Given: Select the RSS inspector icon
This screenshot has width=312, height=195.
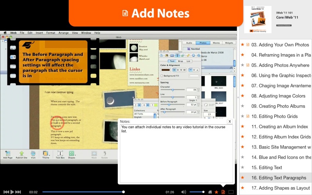Looking at the screenshot, I should pos(172,55).
